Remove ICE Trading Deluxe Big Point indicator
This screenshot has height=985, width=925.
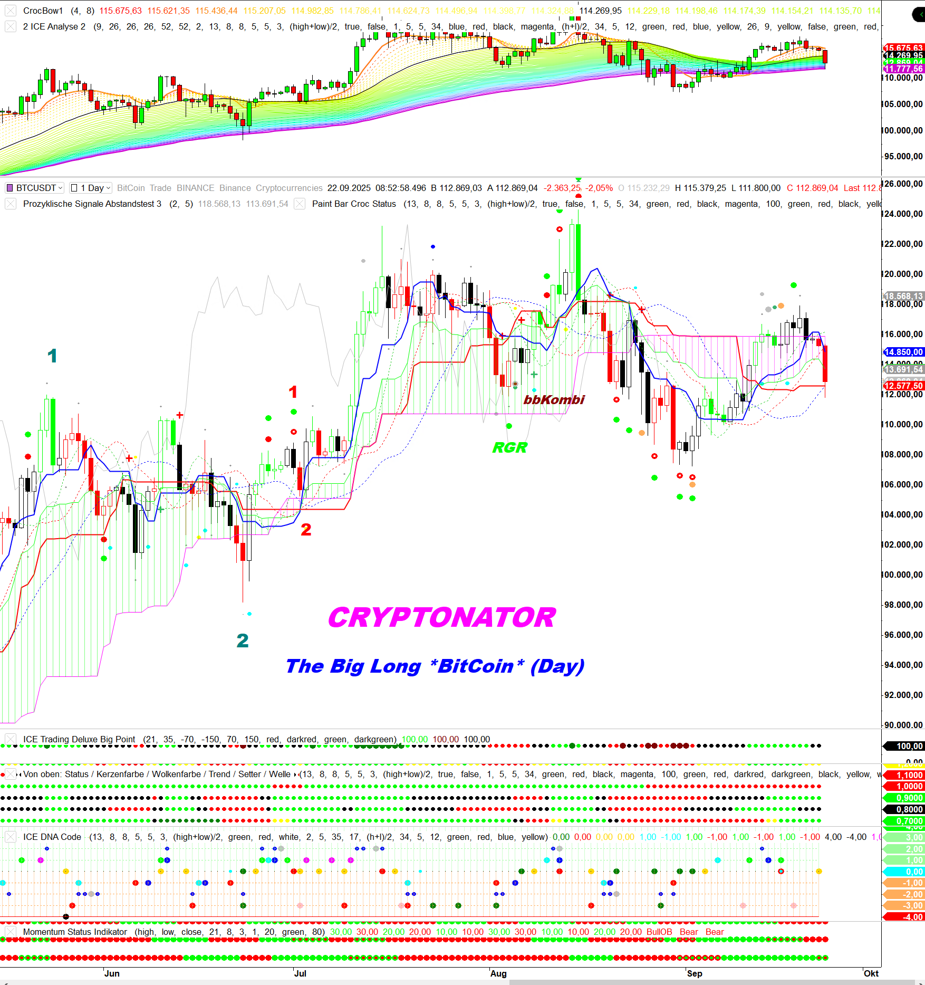tap(10, 739)
